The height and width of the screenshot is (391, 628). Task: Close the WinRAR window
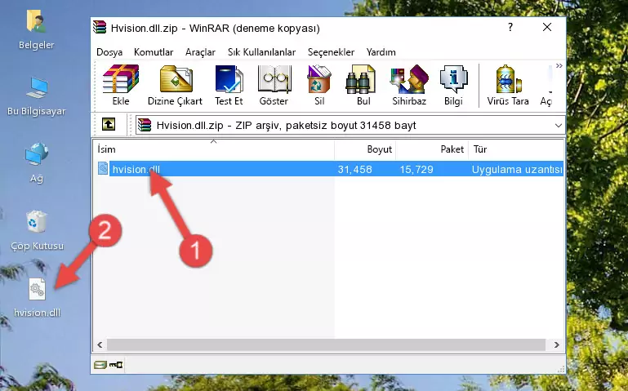click(x=547, y=27)
